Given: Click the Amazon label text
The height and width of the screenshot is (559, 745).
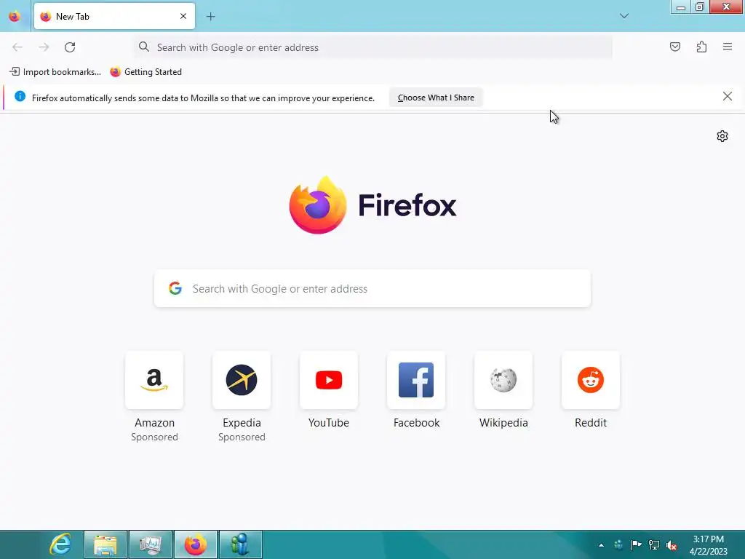Looking at the screenshot, I should point(154,423).
